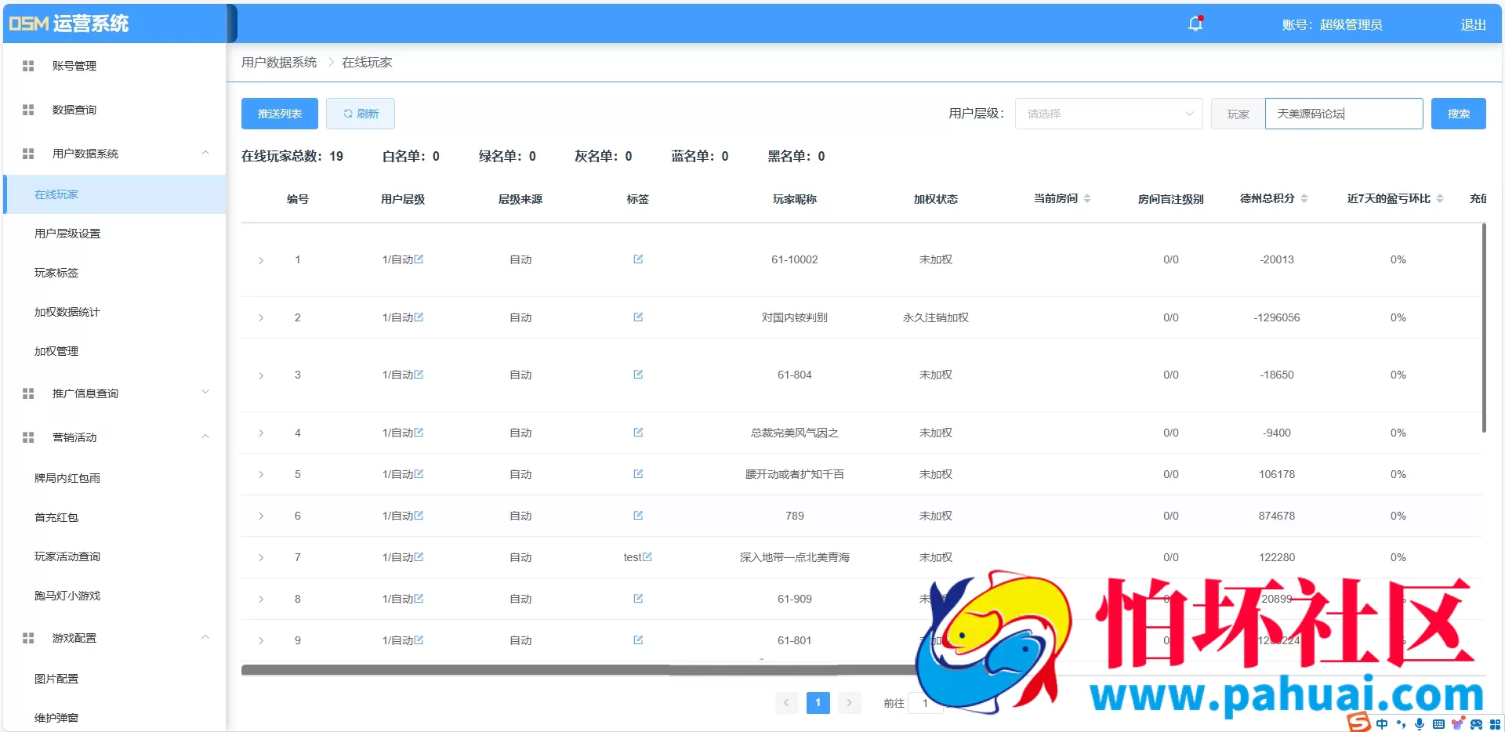The image size is (1505, 732).
Task: Click the 数据查询 grid icon
Action: [x=28, y=110]
